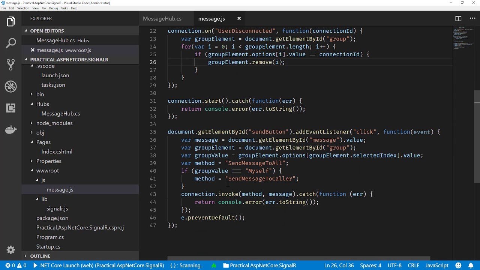Open the Debug menu
The width and height of the screenshot is (480, 270).
click(x=53, y=8)
